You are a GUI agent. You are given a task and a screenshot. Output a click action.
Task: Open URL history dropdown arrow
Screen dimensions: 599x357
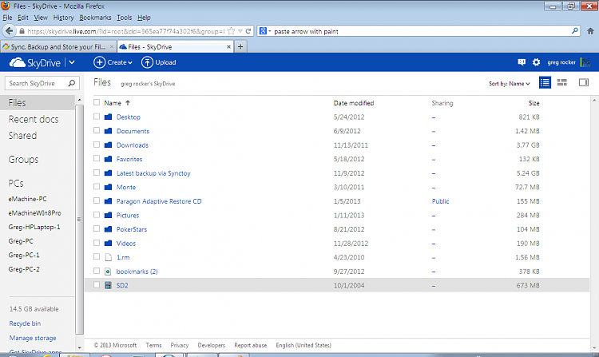point(240,31)
